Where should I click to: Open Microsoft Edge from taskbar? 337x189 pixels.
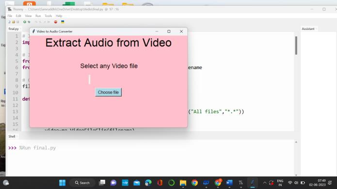click(x=148, y=183)
